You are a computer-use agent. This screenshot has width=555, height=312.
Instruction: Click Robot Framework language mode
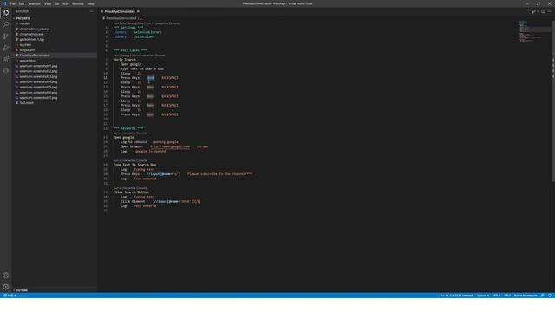(x=526, y=296)
